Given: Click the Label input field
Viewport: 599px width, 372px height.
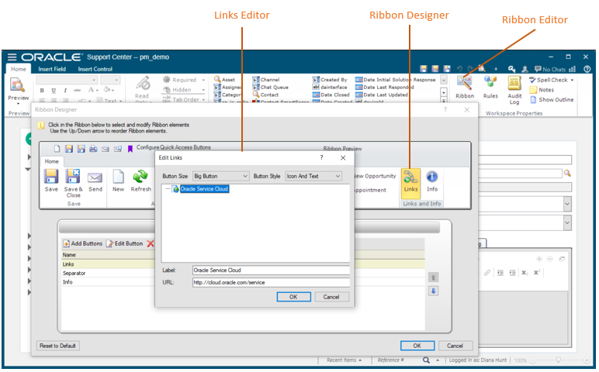Looking at the screenshot, I should [x=271, y=270].
